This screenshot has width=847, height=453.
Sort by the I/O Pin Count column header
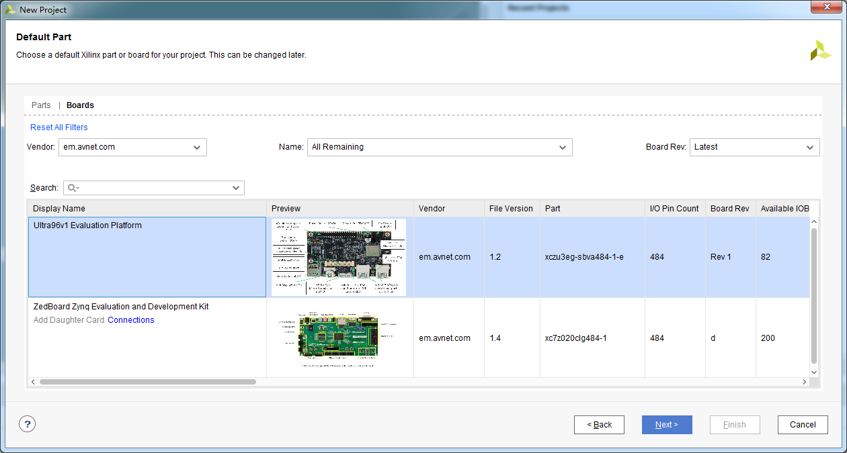pos(675,209)
